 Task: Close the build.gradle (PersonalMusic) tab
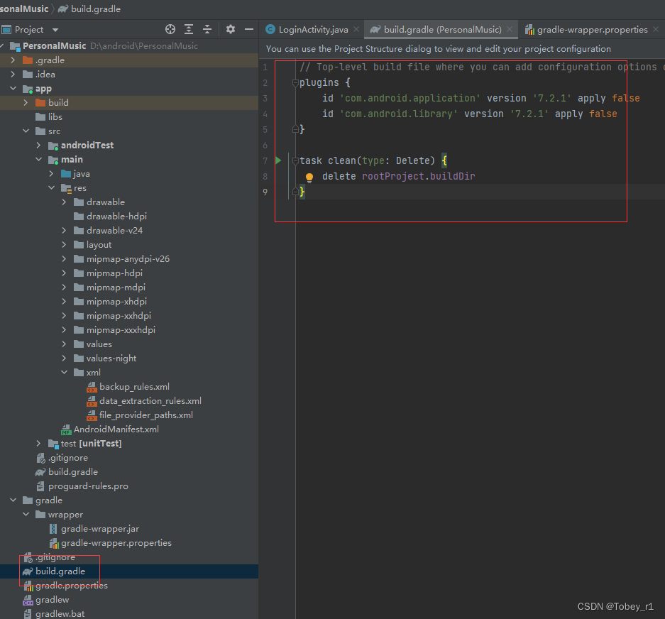click(510, 29)
